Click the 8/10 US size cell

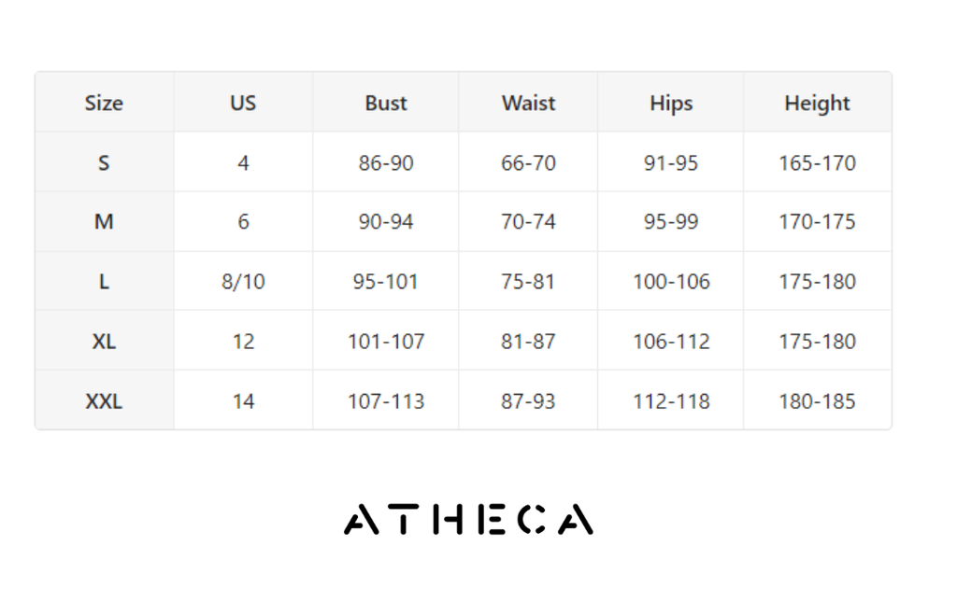243,282
